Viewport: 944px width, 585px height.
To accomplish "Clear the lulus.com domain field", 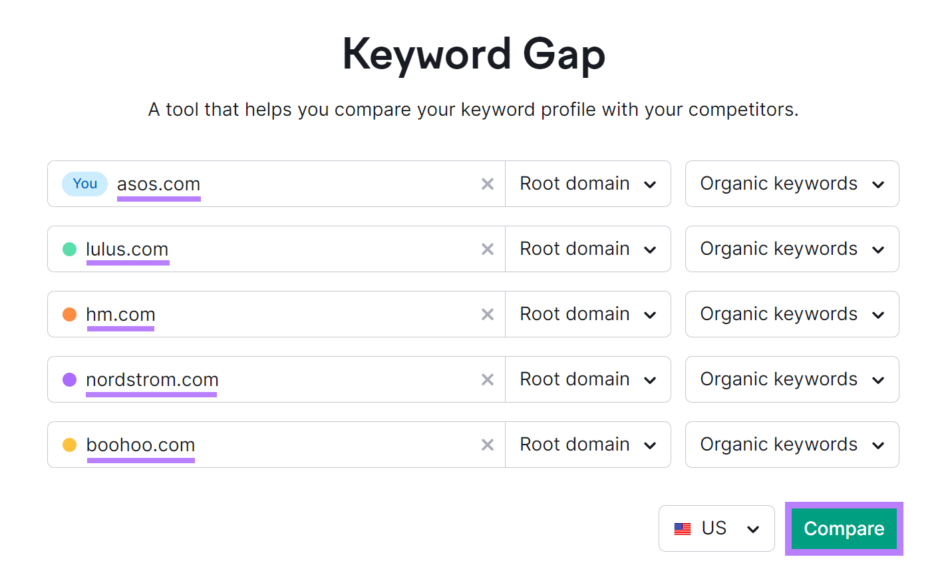I will 488,249.
